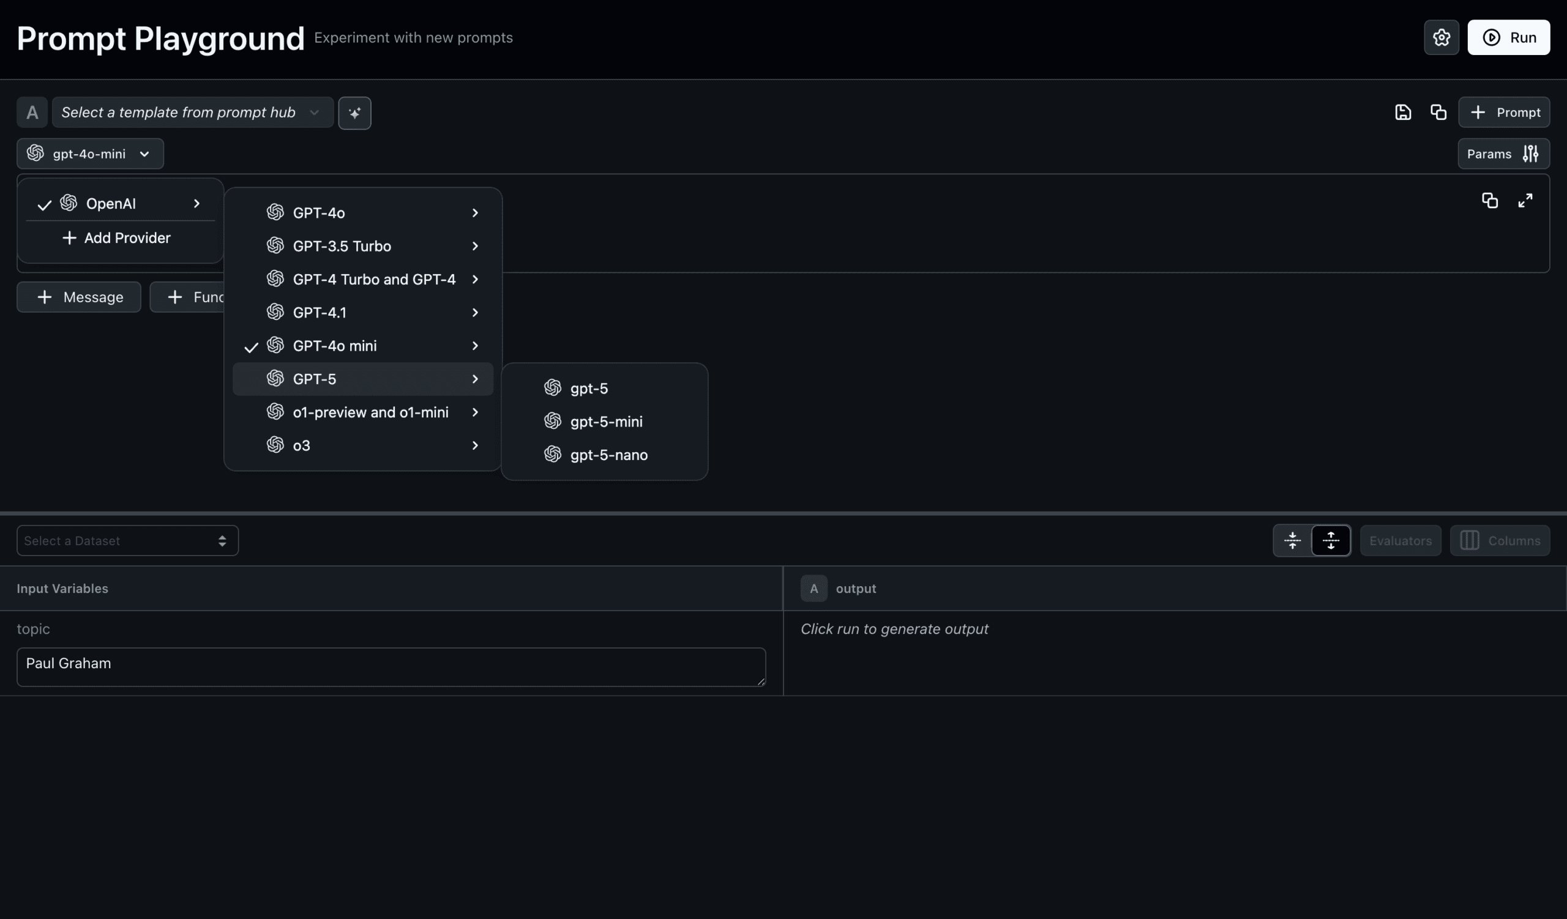Image resolution: width=1567 pixels, height=919 pixels.
Task: Click the 'Click run to generate output' text
Action: 894,629
